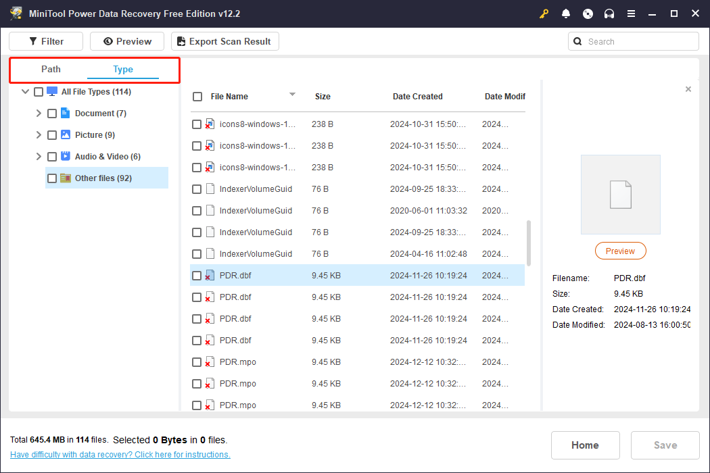Check the Audio & Video checkbox
This screenshot has height=473, width=710.
(x=52, y=157)
